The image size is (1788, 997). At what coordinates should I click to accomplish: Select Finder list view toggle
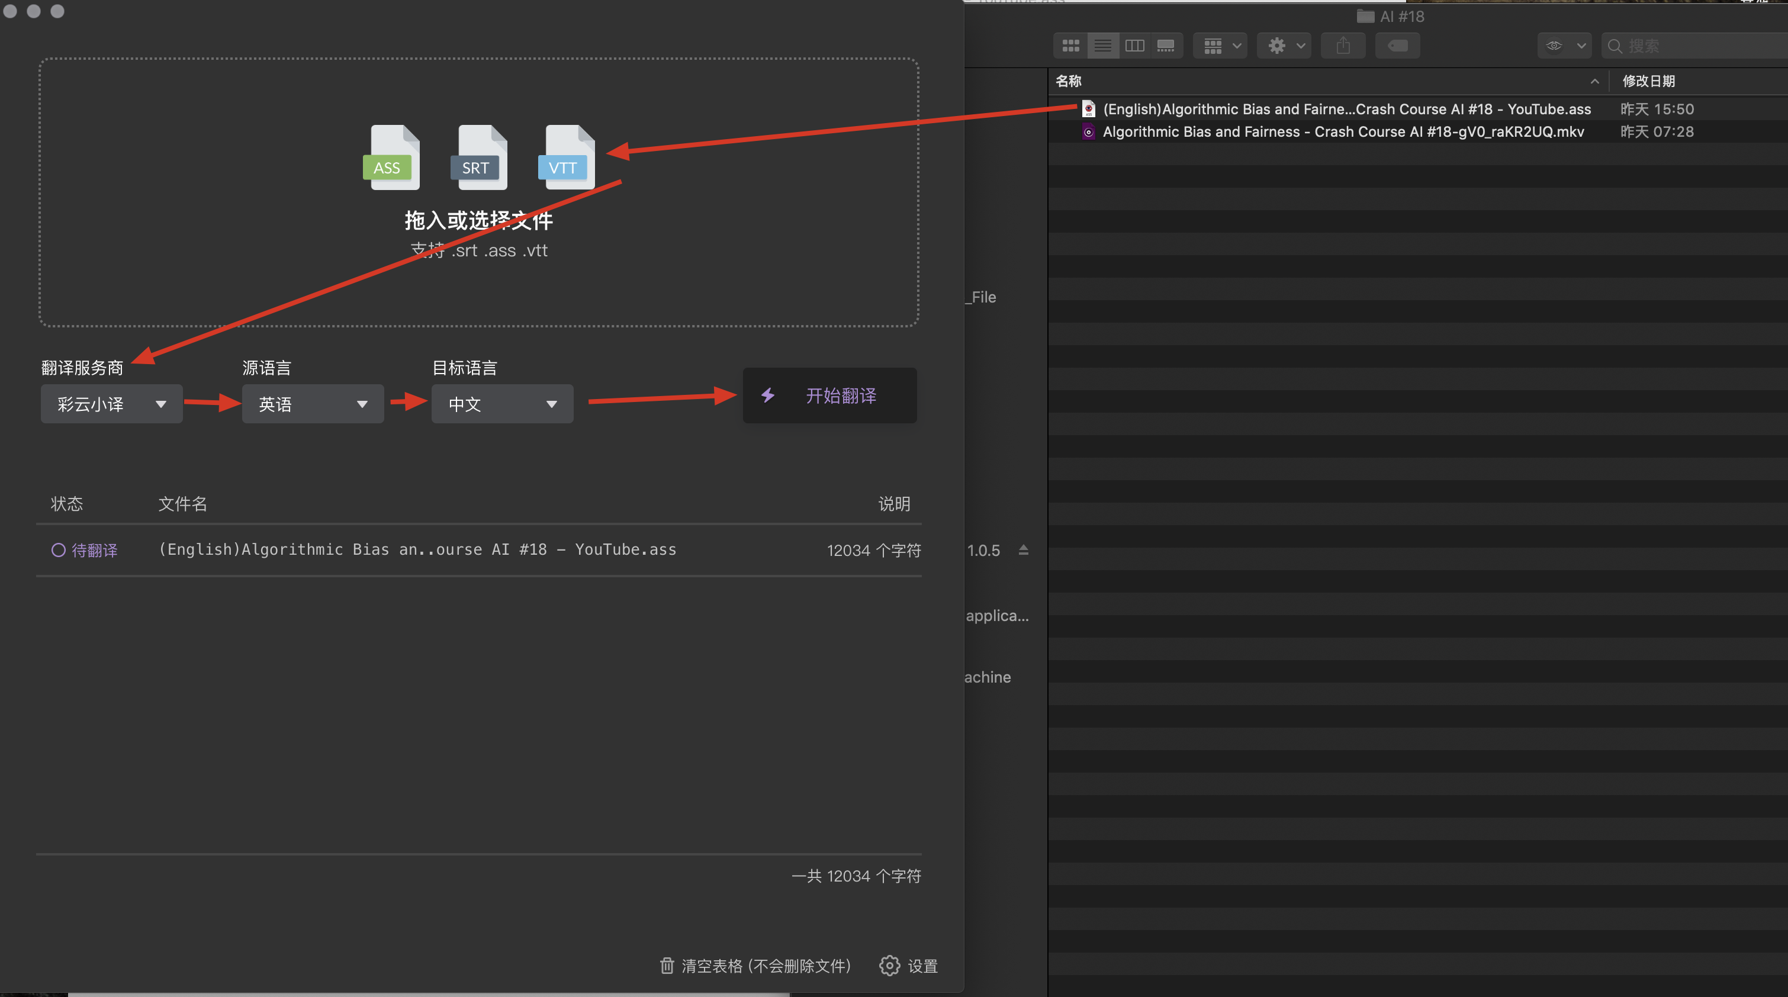point(1103,46)
